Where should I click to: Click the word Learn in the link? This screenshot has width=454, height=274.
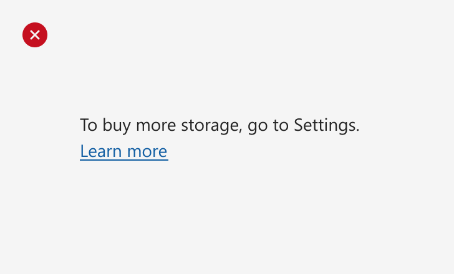[101, 151]
